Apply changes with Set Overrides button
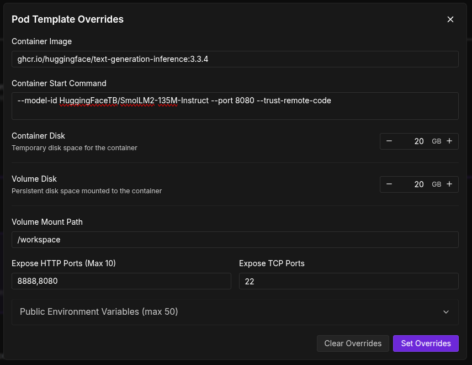 [x=426, y=343]
